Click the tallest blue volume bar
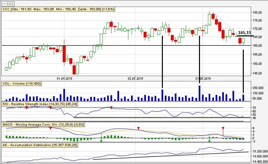This screenshot has height=164, width=268. pyautogui.click(x=200, y=93)
